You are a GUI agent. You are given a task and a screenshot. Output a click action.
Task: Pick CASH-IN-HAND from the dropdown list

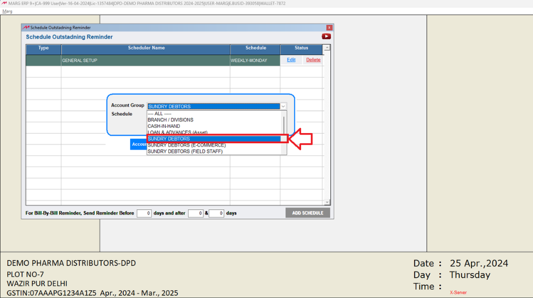pyautogui.click(x=164, y=126)
